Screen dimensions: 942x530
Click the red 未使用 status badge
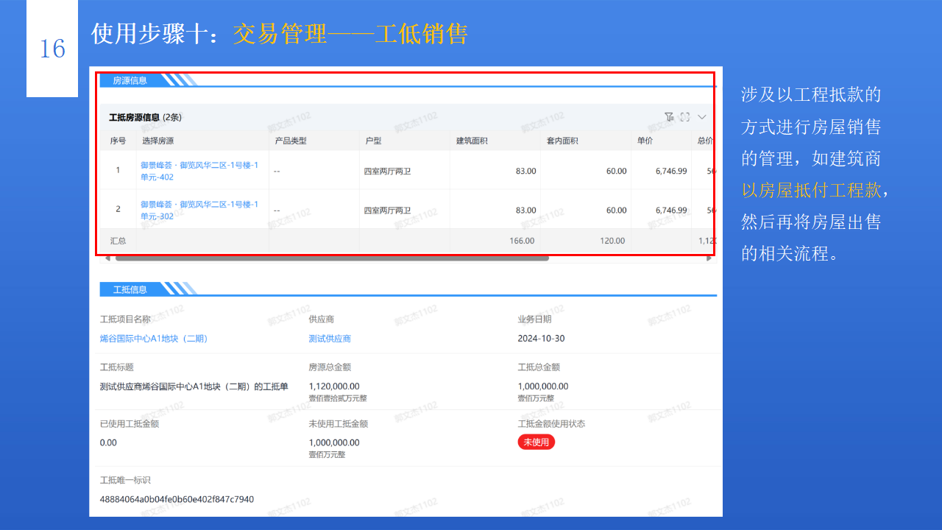536,442
